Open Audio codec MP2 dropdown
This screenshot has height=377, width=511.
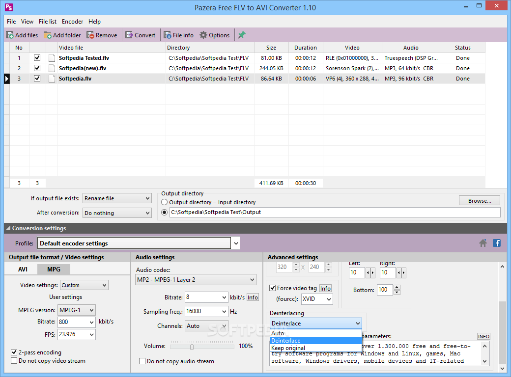196,280
